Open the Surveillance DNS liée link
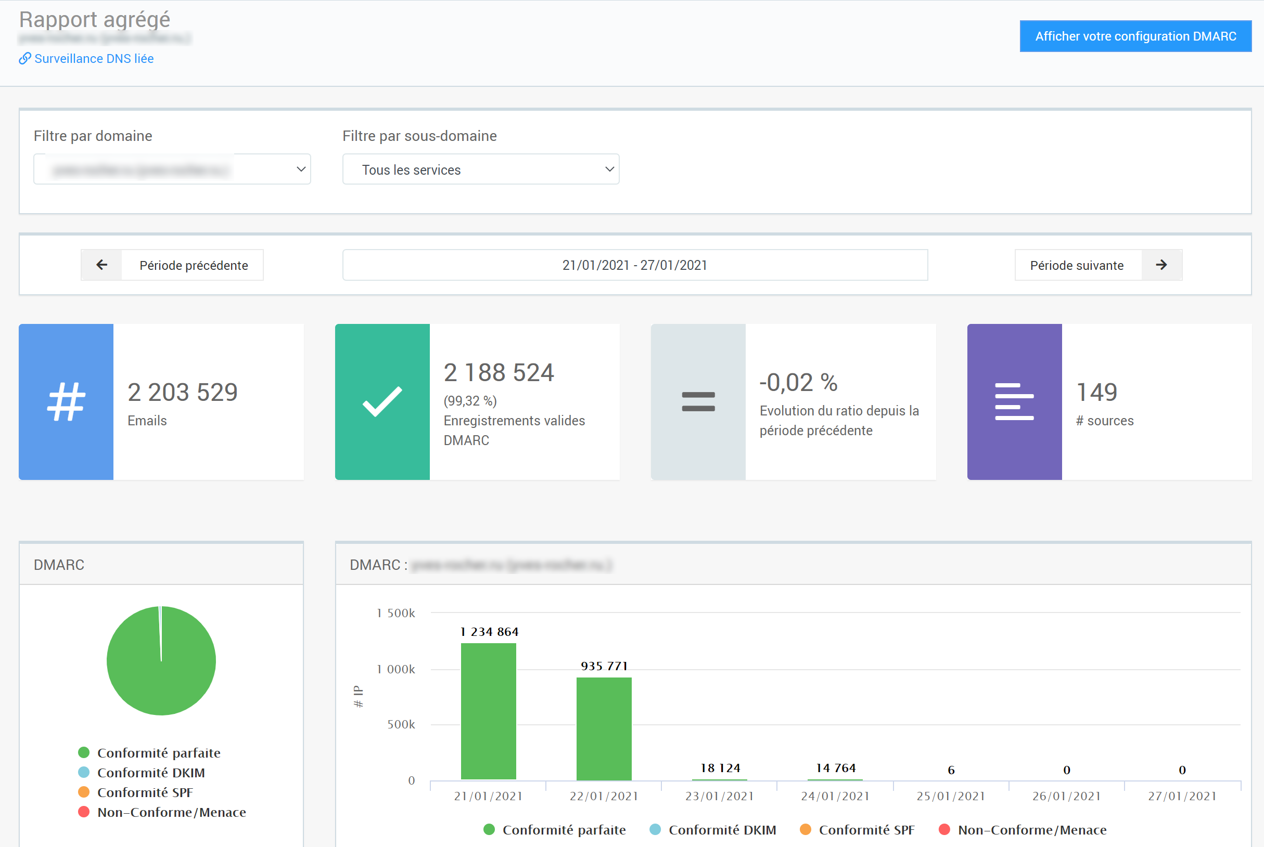Viewport: 1264px width, 847px height. click(x=94, y=58)
